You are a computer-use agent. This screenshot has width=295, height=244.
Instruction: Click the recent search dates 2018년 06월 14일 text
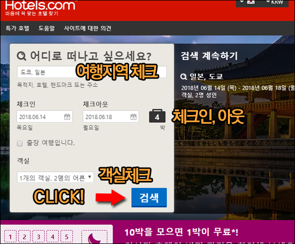(x=238, y=88)
